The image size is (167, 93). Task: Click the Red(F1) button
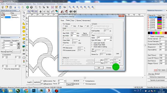point(30,82)
